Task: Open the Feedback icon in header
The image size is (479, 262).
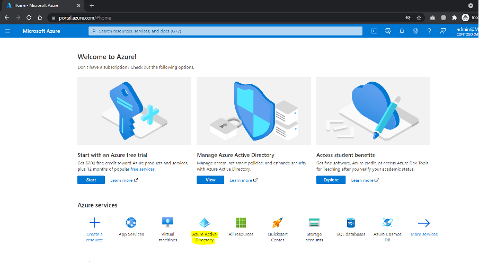Action: click(442, 31)
